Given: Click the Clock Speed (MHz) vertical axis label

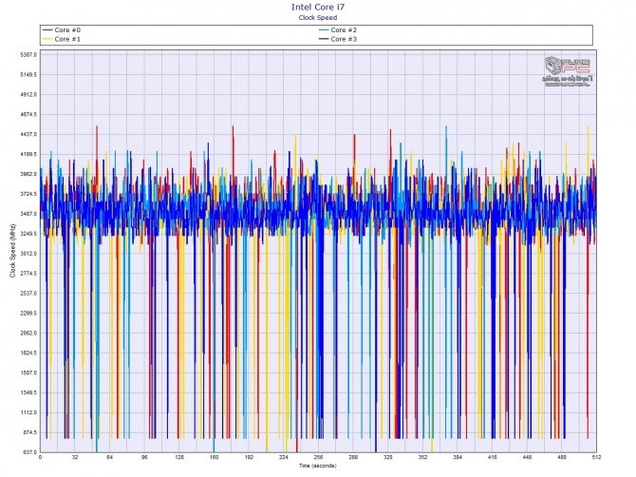Looking at the screenshot, I should 12,251.
